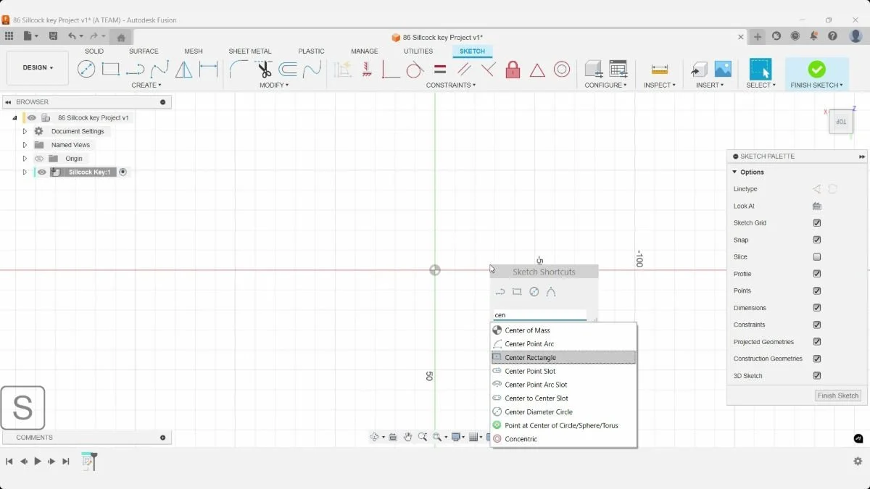Open the INSPECT dropdown menu
870x489 pixels.
pos(660,85)
